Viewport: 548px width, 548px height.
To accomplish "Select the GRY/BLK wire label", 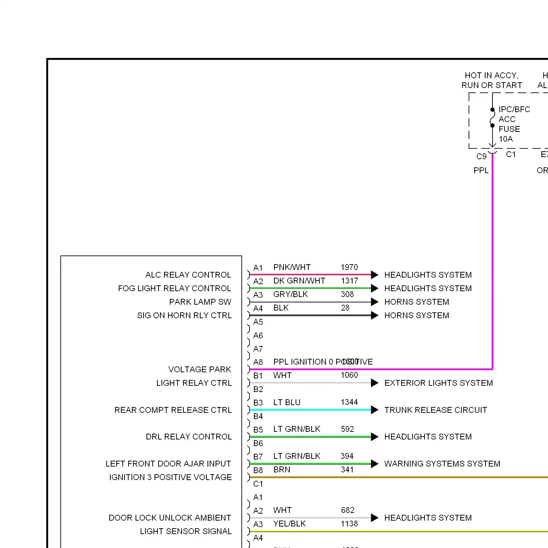I will (x=290, y=294).
